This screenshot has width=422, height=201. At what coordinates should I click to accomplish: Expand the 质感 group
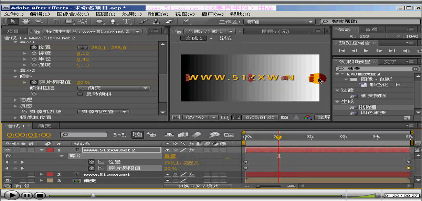click(15, 106)
